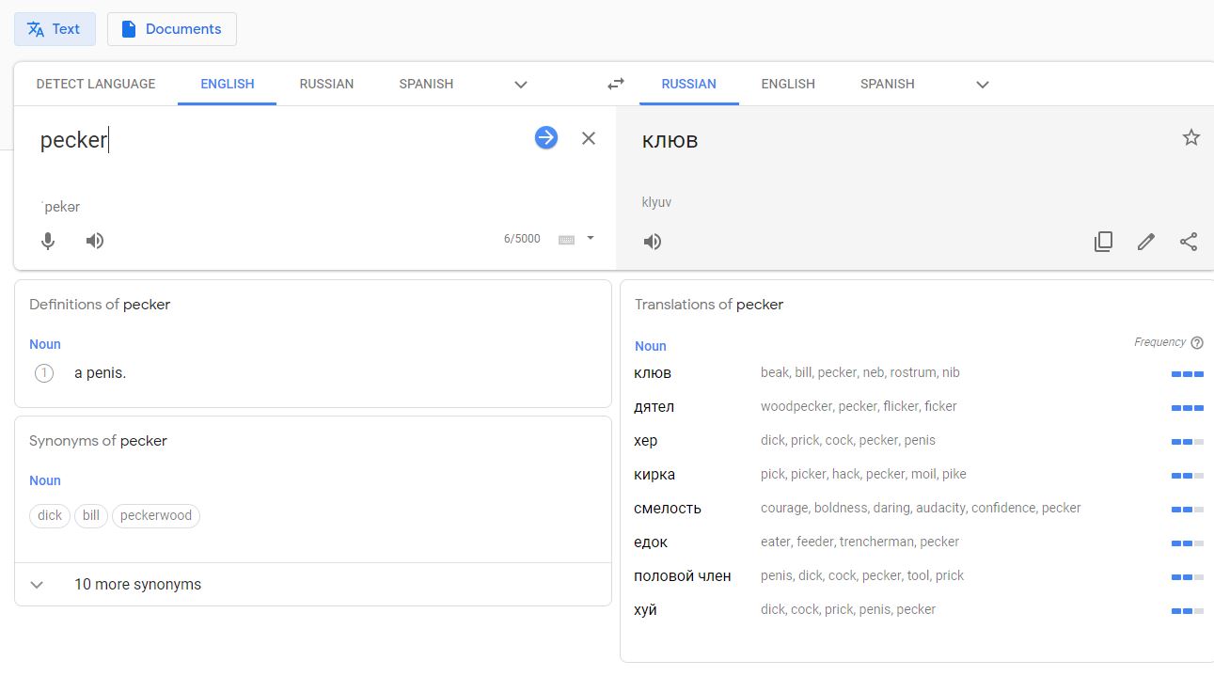
Task: Click in the source text input field
Action: pos(282,141)
